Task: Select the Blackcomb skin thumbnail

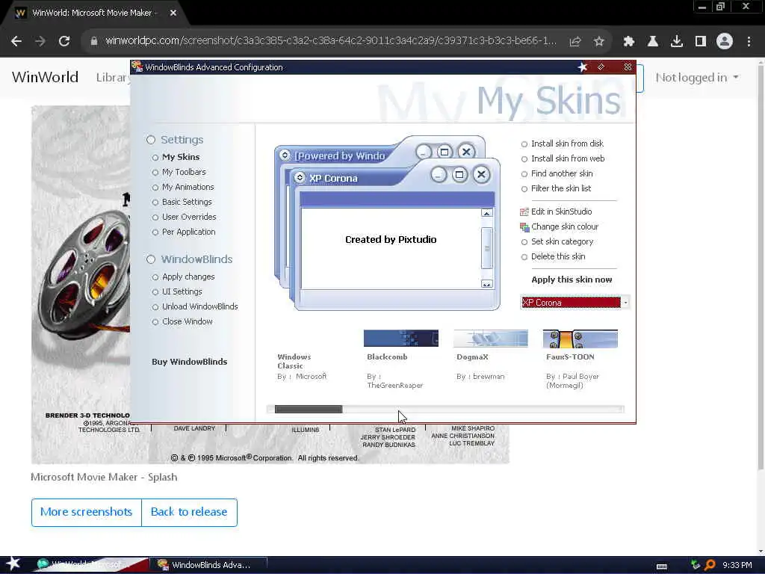Action: click(401, 339)
